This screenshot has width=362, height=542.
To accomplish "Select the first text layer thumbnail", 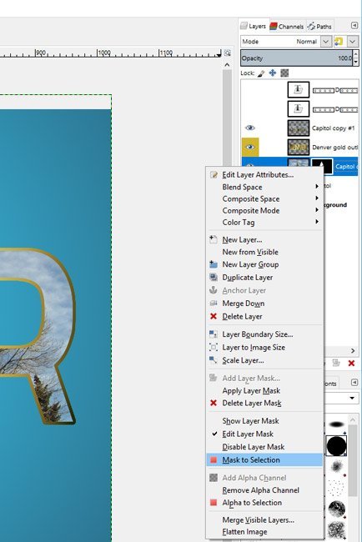I will [x=299, y=90].
